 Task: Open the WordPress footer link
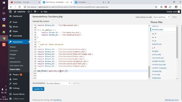pyautogui.click(x=57, y=100)
